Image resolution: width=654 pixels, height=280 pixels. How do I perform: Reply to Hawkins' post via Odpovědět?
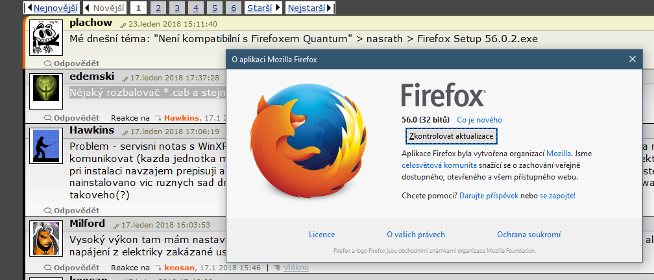pyautogui.click(x=72, y=211)
